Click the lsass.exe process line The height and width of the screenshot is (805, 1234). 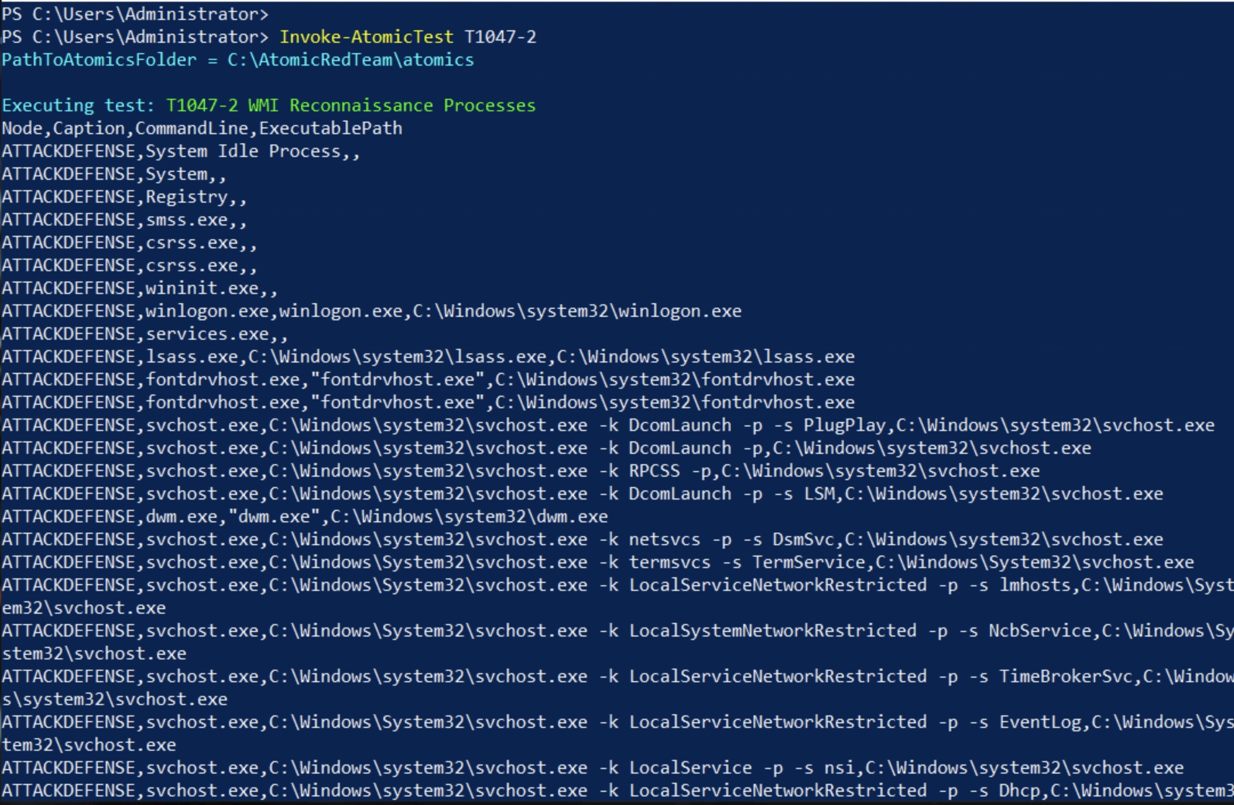(428, 357)
